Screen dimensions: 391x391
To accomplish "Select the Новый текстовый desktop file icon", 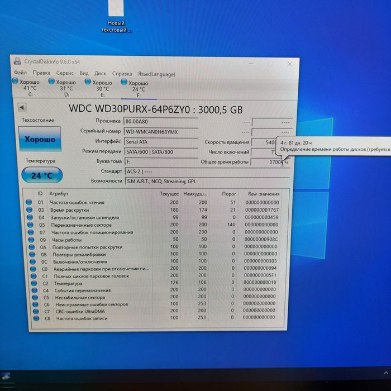I will [x=116, y=16].
